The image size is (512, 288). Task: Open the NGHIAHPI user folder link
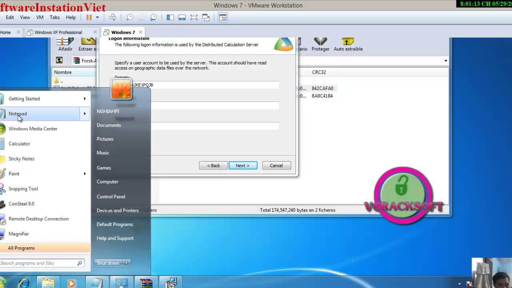[108, 111]
